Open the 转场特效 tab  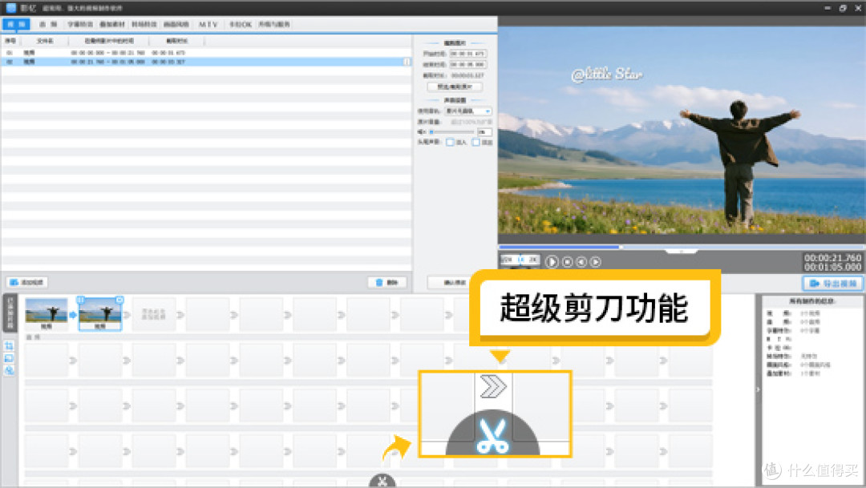(x=144, y=24)
